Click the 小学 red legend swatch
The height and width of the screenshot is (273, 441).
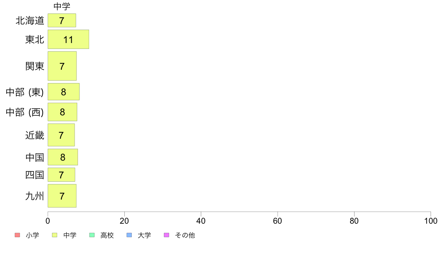pyautogui.click(x=17, y=235)
